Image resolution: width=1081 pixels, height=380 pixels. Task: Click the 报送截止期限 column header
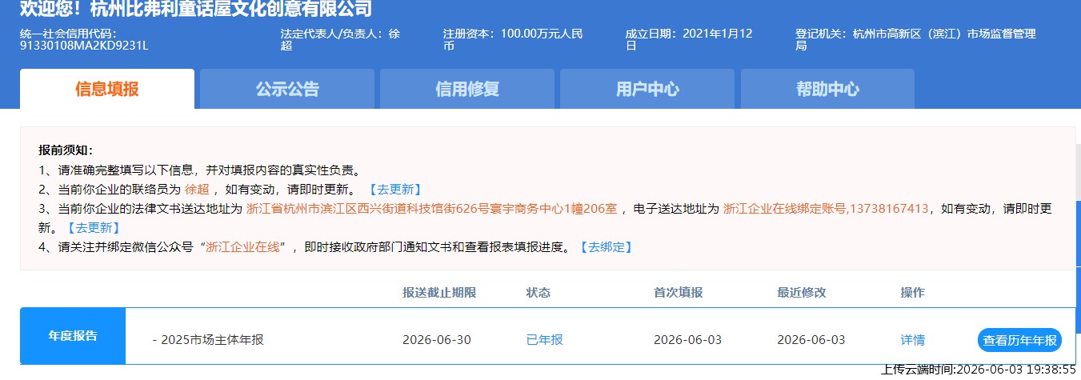click(439, 293)
